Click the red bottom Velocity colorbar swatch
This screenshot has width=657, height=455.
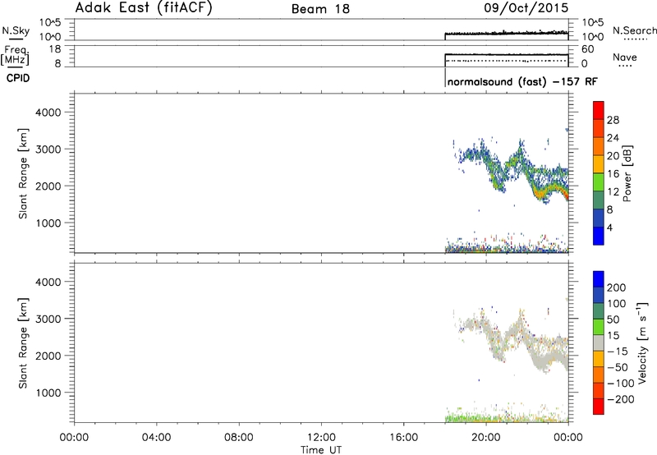(599, 407)
